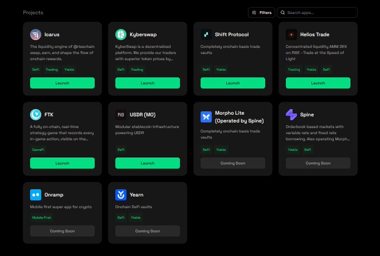Select the DeFi tag on Helios Trade card

[x=326, y=70]
